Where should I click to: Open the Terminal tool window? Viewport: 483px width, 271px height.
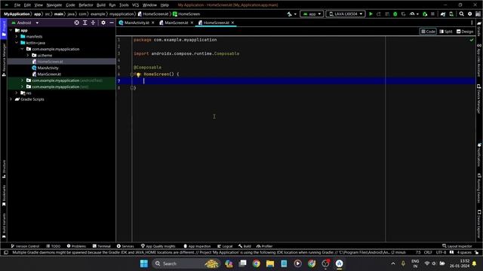tap(102, 246)
